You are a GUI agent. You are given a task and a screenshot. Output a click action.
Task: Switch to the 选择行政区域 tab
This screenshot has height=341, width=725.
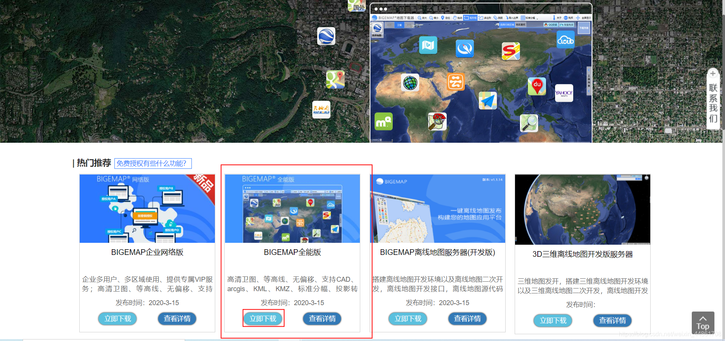(x=507, y=25)
